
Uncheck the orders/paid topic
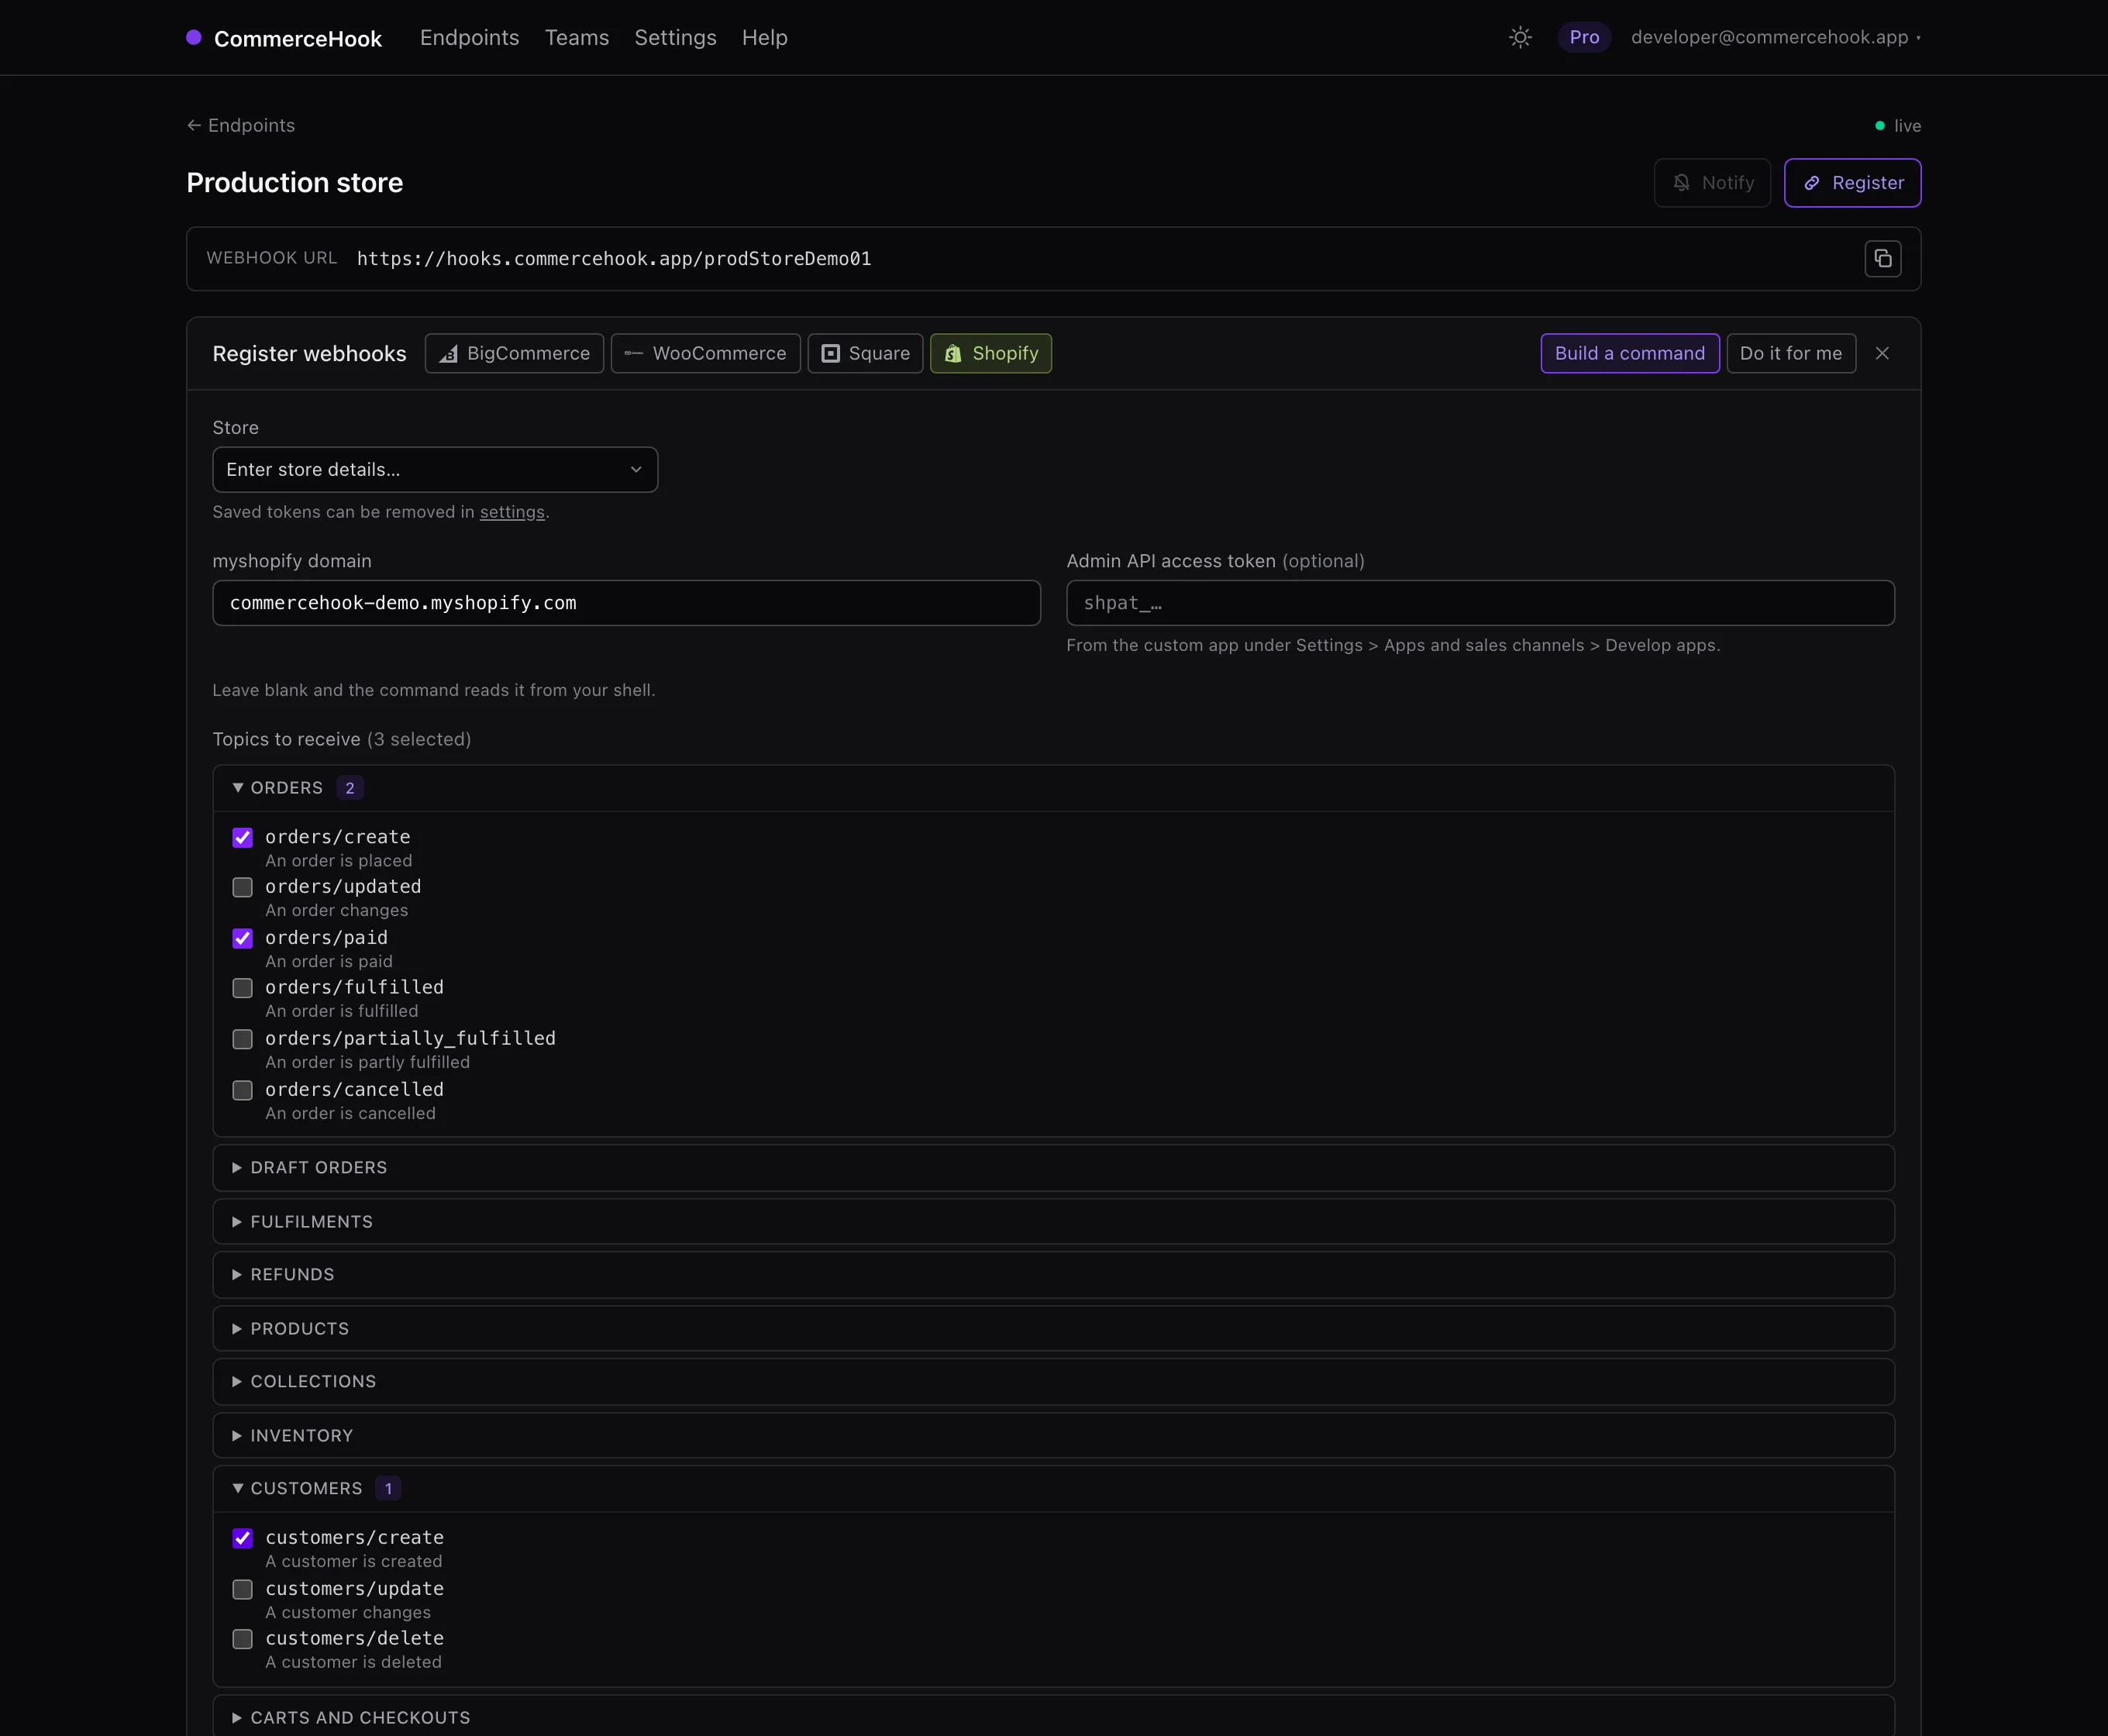242,939
